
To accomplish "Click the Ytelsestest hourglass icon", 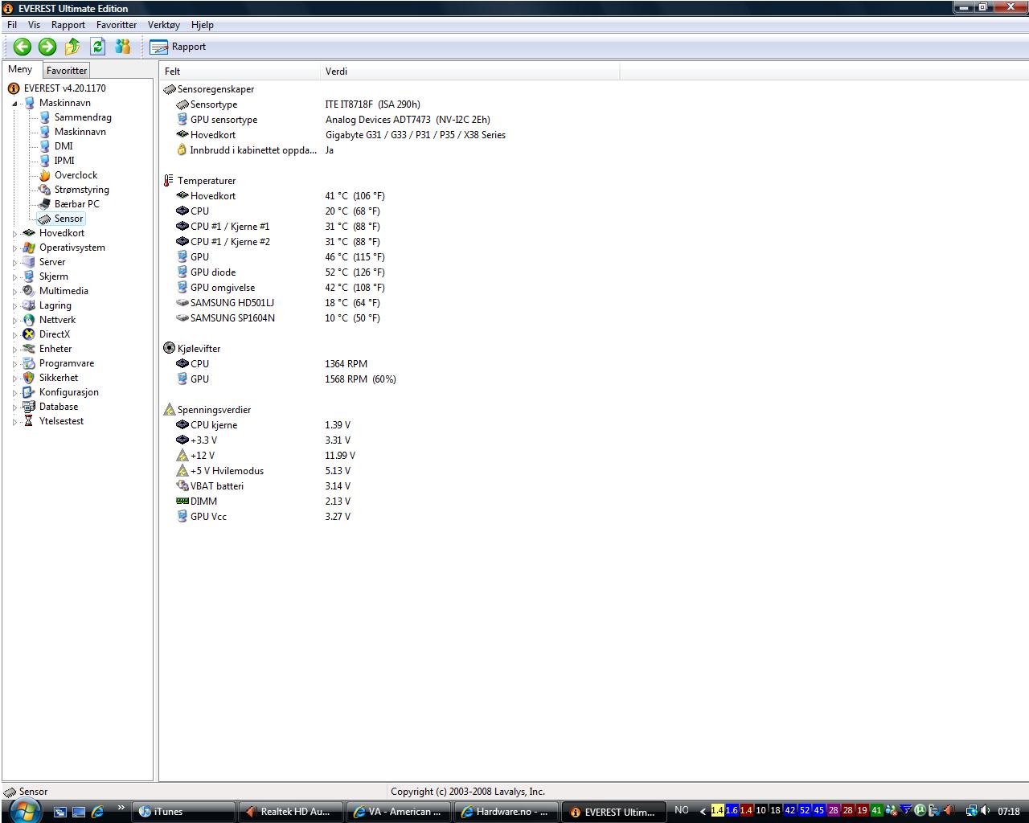I will coord(29,421).
